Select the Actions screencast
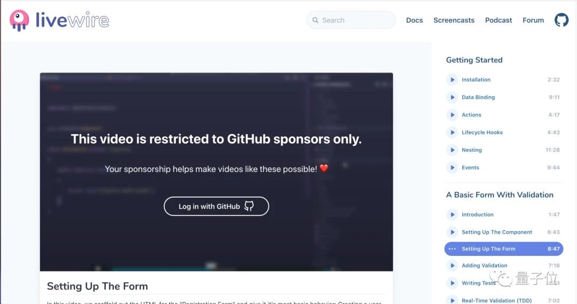This screenshot has width=577, height=304. click(503, 115)
